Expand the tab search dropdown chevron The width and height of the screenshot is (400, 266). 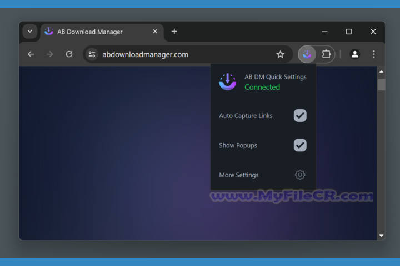point(30,32)
